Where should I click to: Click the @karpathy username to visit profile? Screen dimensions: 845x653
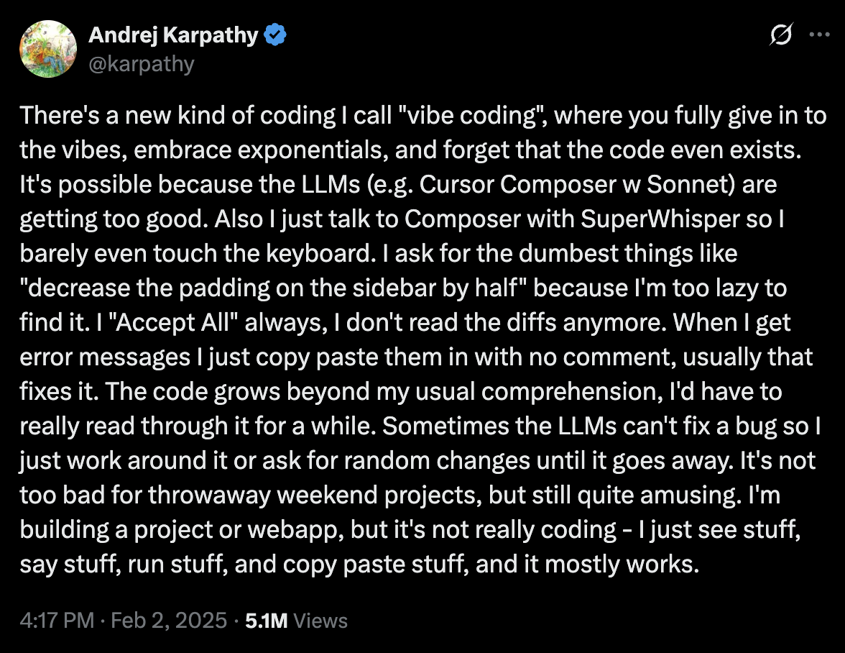pyautogui.click(x=141, y=63)
